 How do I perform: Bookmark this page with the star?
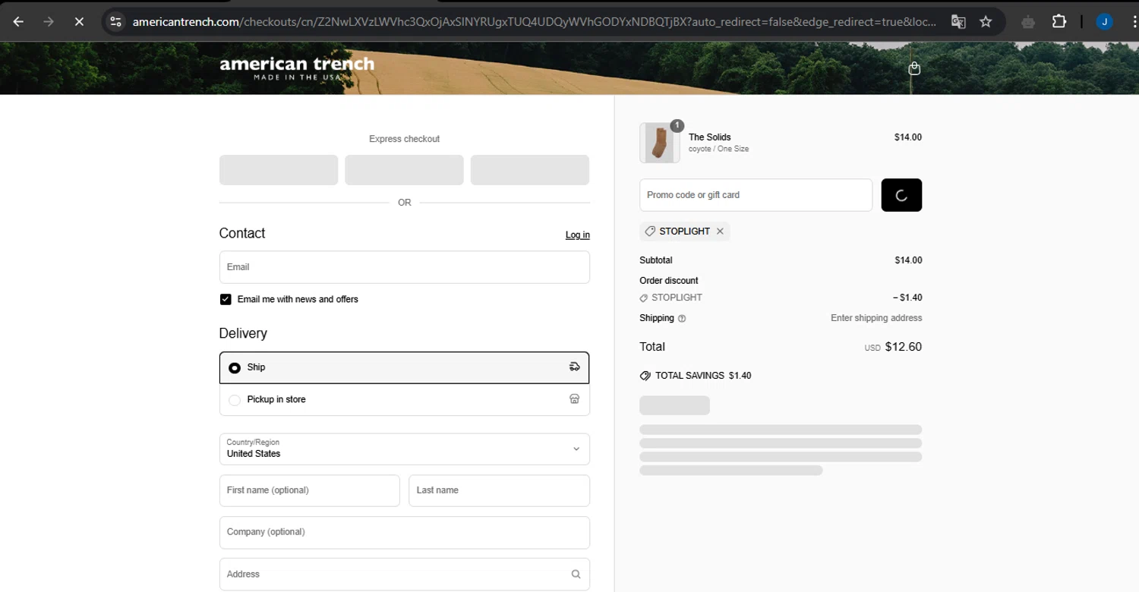pos(986,21)
